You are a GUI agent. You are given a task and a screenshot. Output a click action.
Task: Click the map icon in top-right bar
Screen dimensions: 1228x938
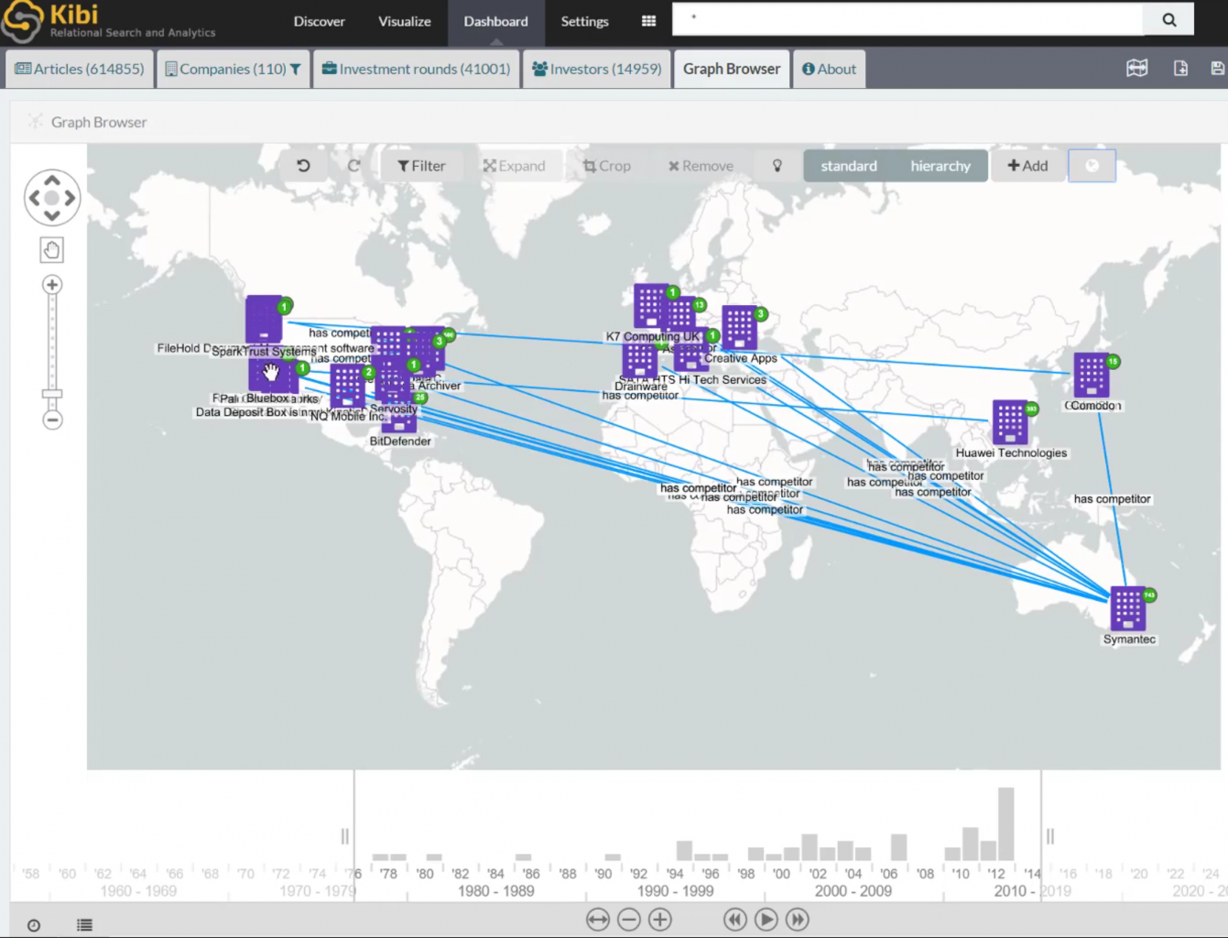[x=1137, y=69]
